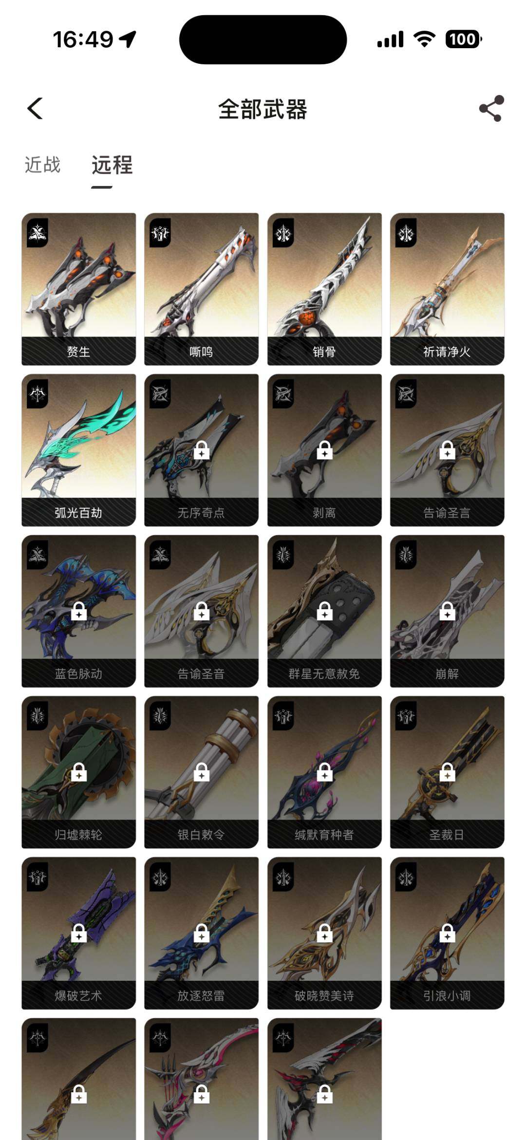Open the 缄默育种者 weapon card
The image size is (526, 1140).
pyautogui.click(x=324, y=772)
